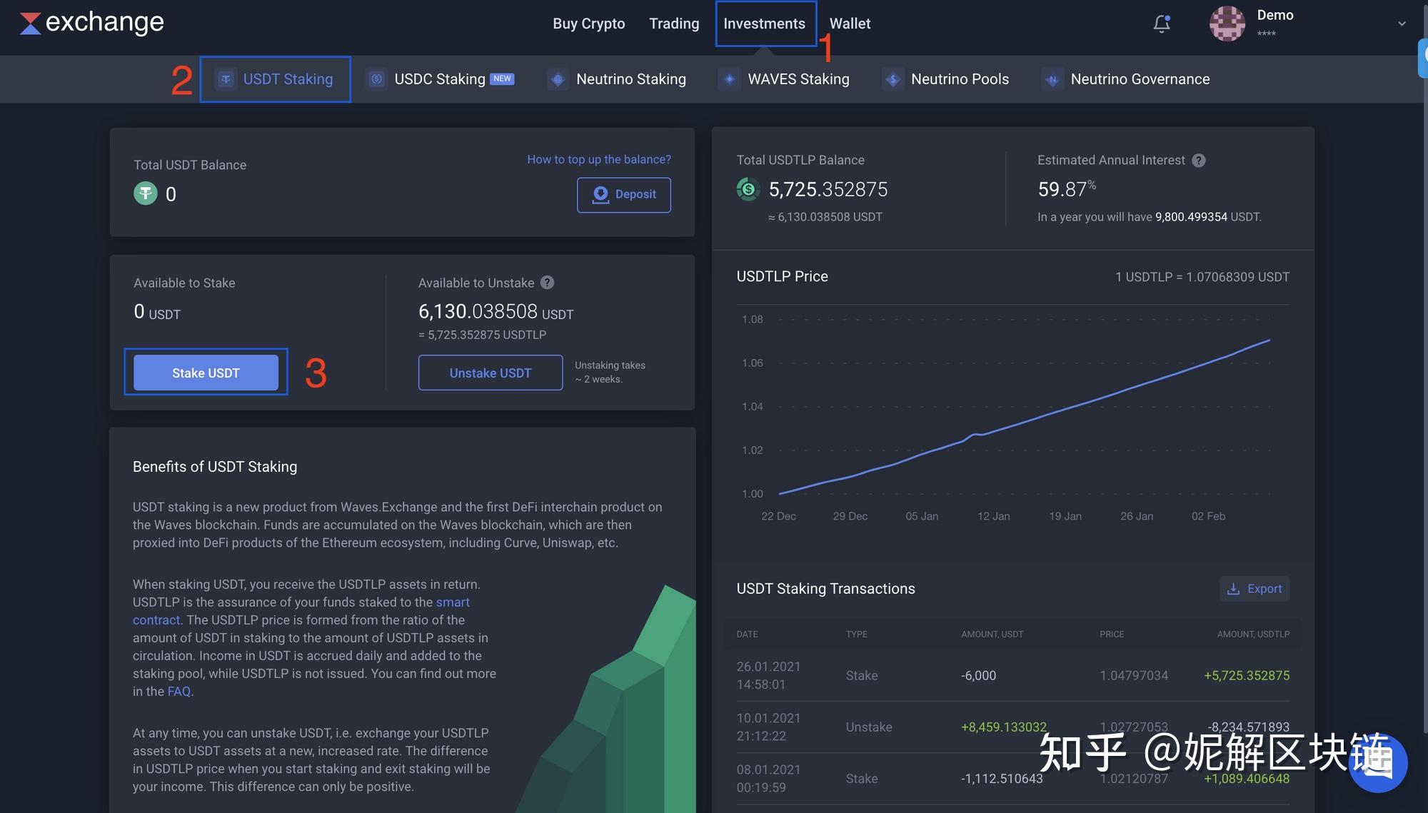Click the +5,725.352875 USDTLP amount
The width and height of the screenshot is (1428, 813).
tap(1247, 675)
